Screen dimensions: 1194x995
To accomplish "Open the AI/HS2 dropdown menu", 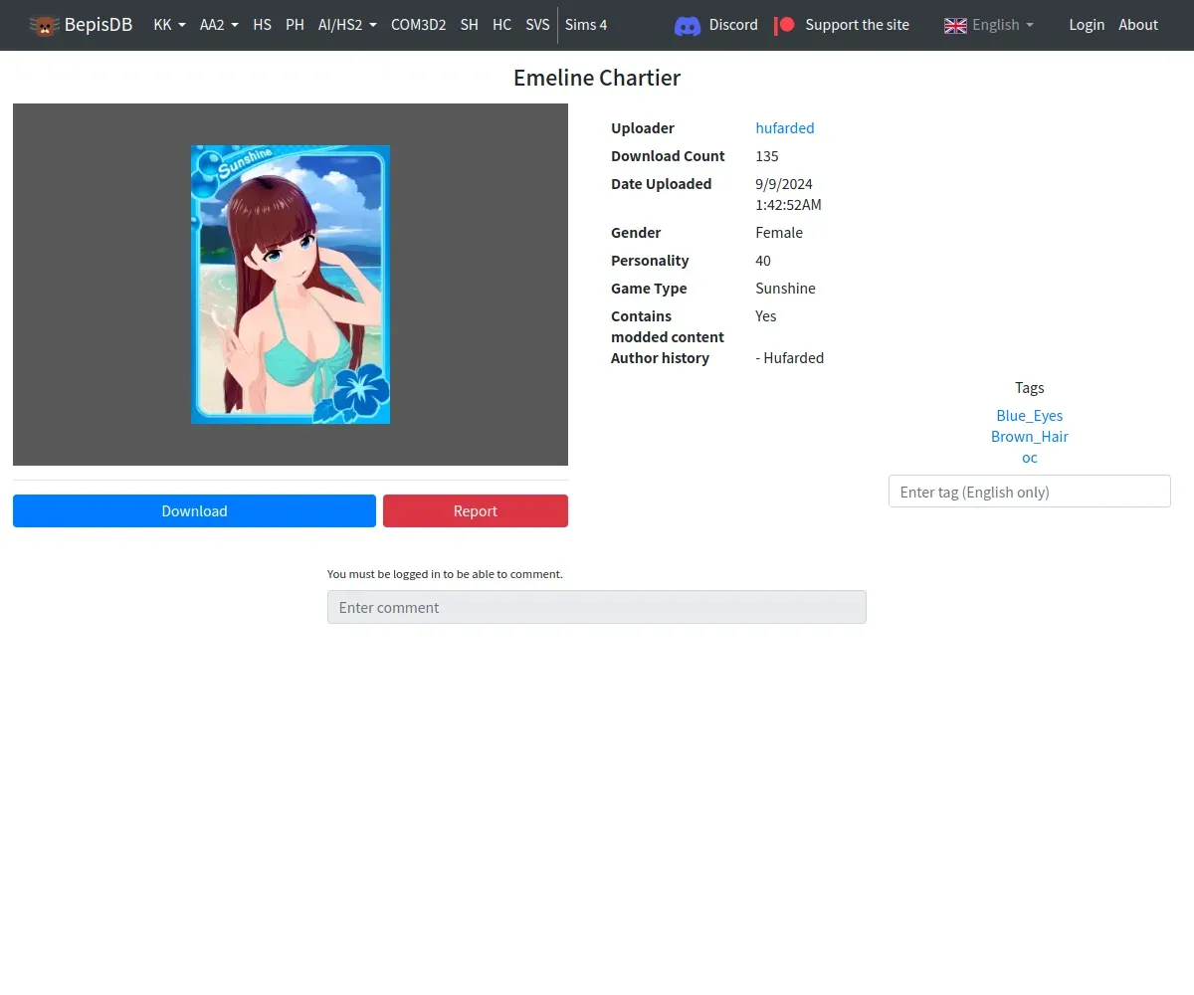I will (347, 25).
